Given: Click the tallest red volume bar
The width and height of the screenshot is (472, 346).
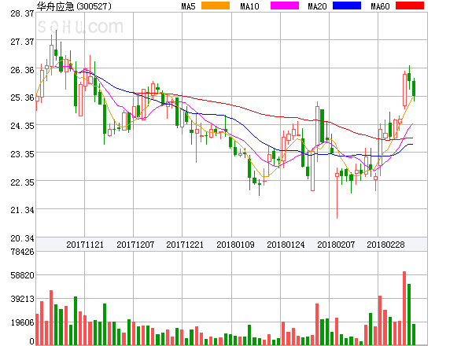Looking at the screenshot, I should pos(404,308).
